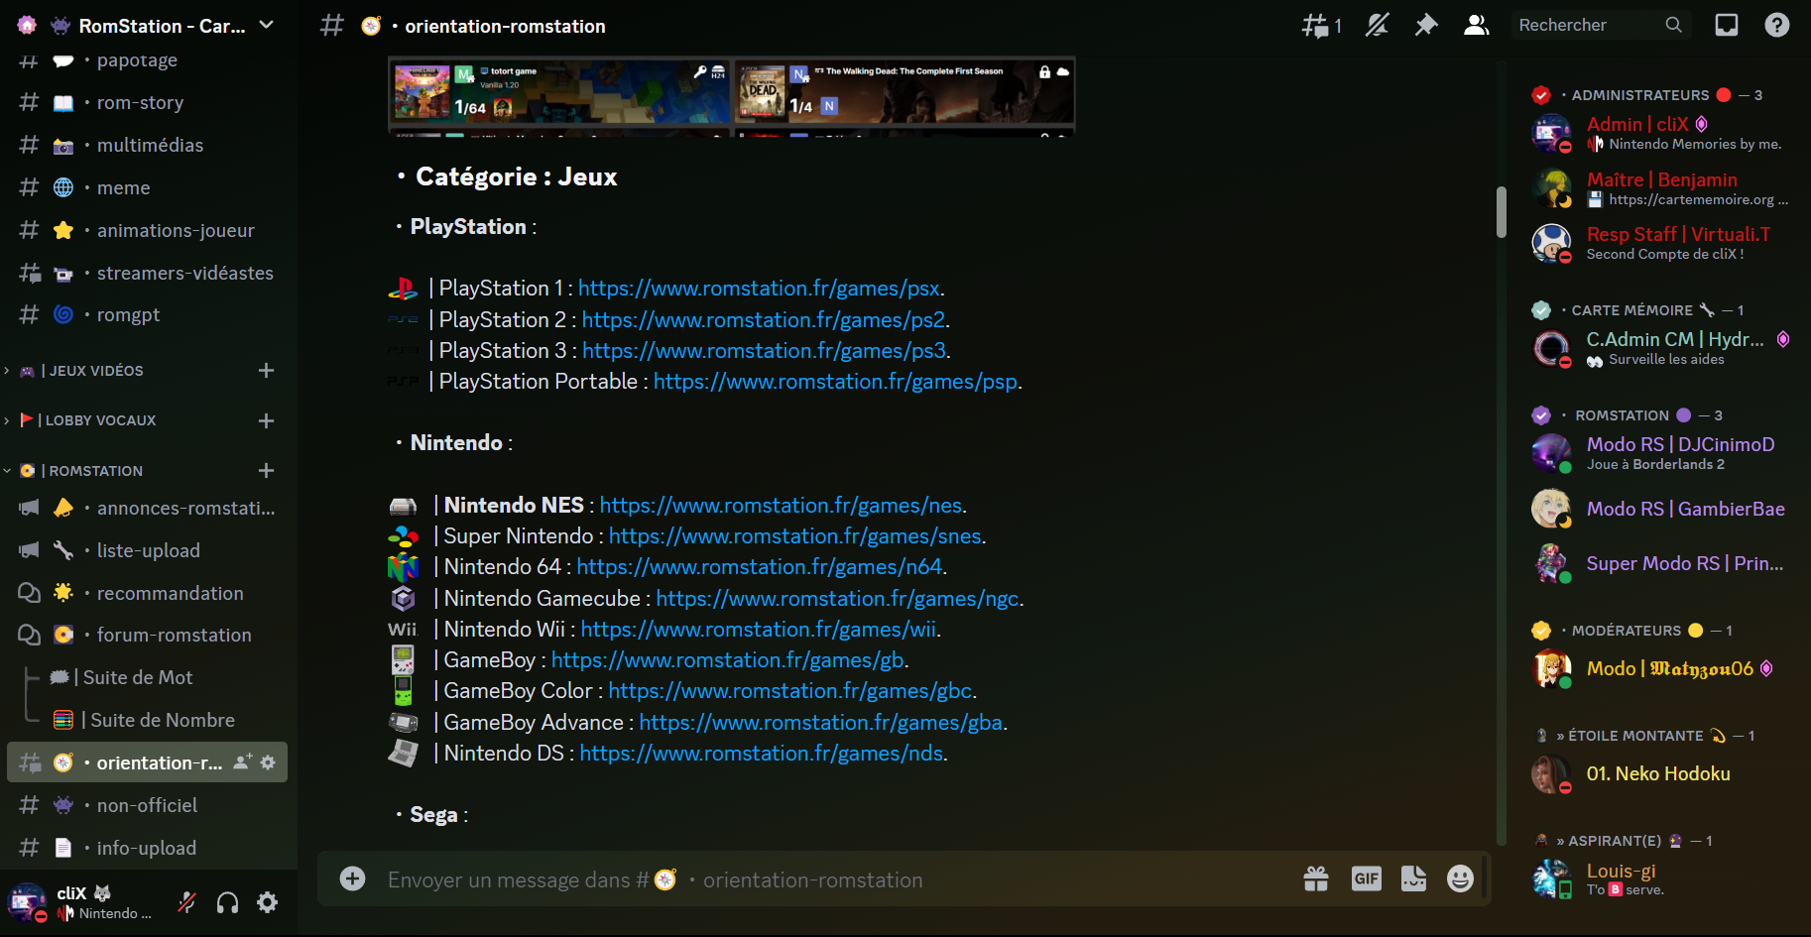Open the GIF picker
The width and height of the screenshot is (1811, 937).
click(1366, 878)
